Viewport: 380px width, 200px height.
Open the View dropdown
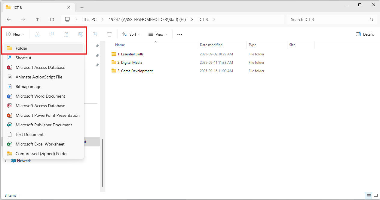point(158,34)
